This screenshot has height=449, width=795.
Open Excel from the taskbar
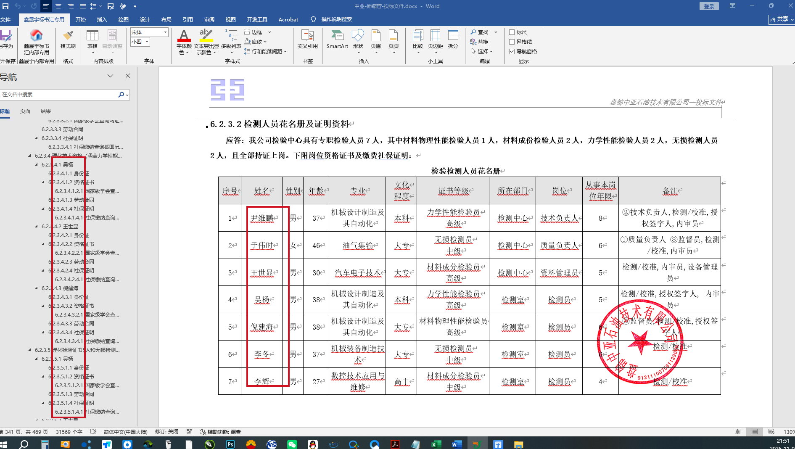pos(436,444)
